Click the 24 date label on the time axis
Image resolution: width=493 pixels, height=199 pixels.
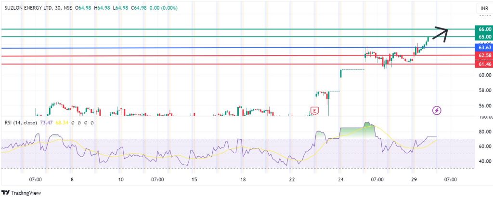tap(341, 179)
